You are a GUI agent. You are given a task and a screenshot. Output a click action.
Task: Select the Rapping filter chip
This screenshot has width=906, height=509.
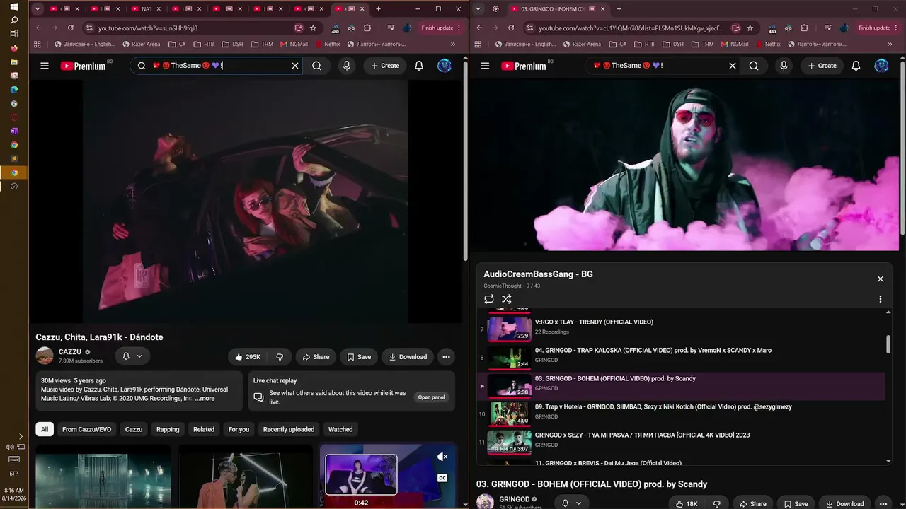pyautogui.click(x=168, y=429)
